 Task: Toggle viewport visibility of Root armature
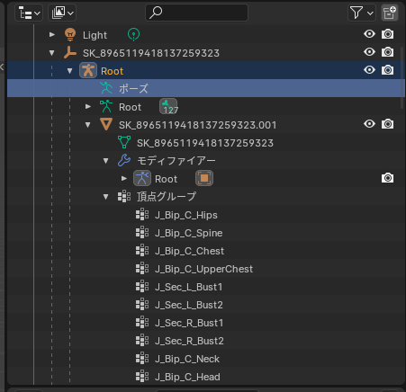click(x=369, y=70)
